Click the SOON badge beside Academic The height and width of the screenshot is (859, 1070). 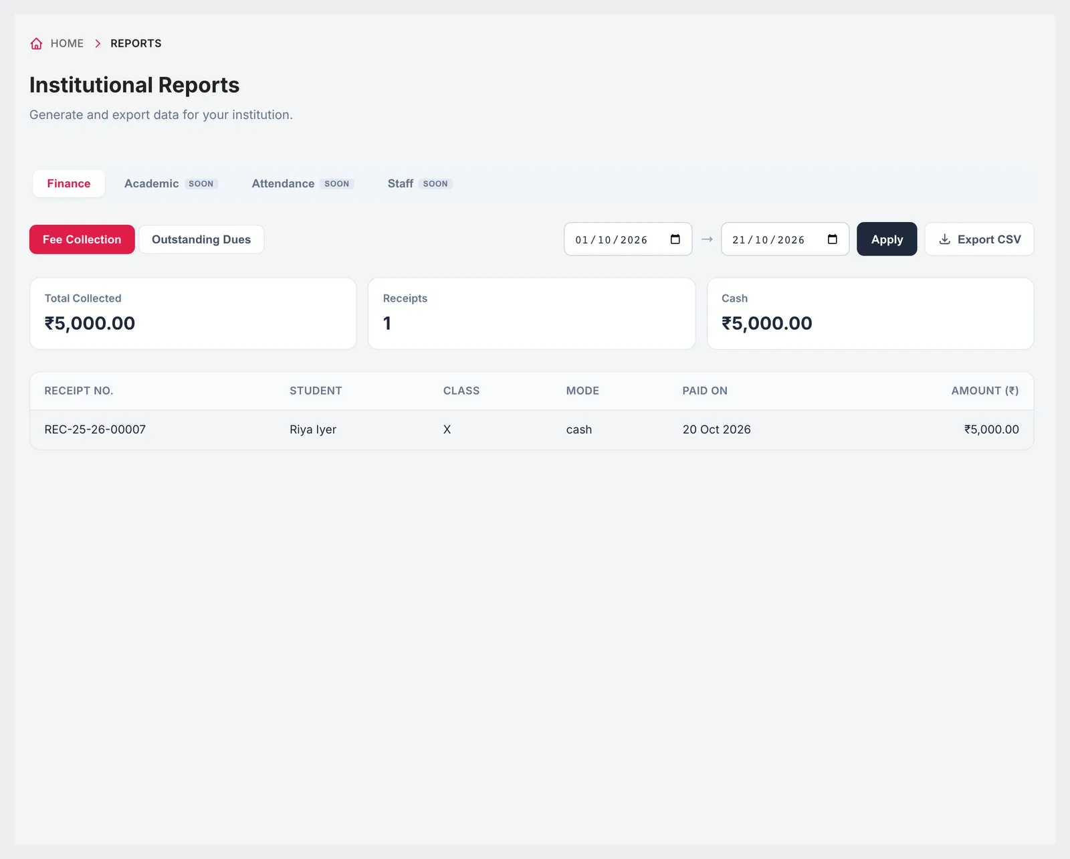coord(201,184)
